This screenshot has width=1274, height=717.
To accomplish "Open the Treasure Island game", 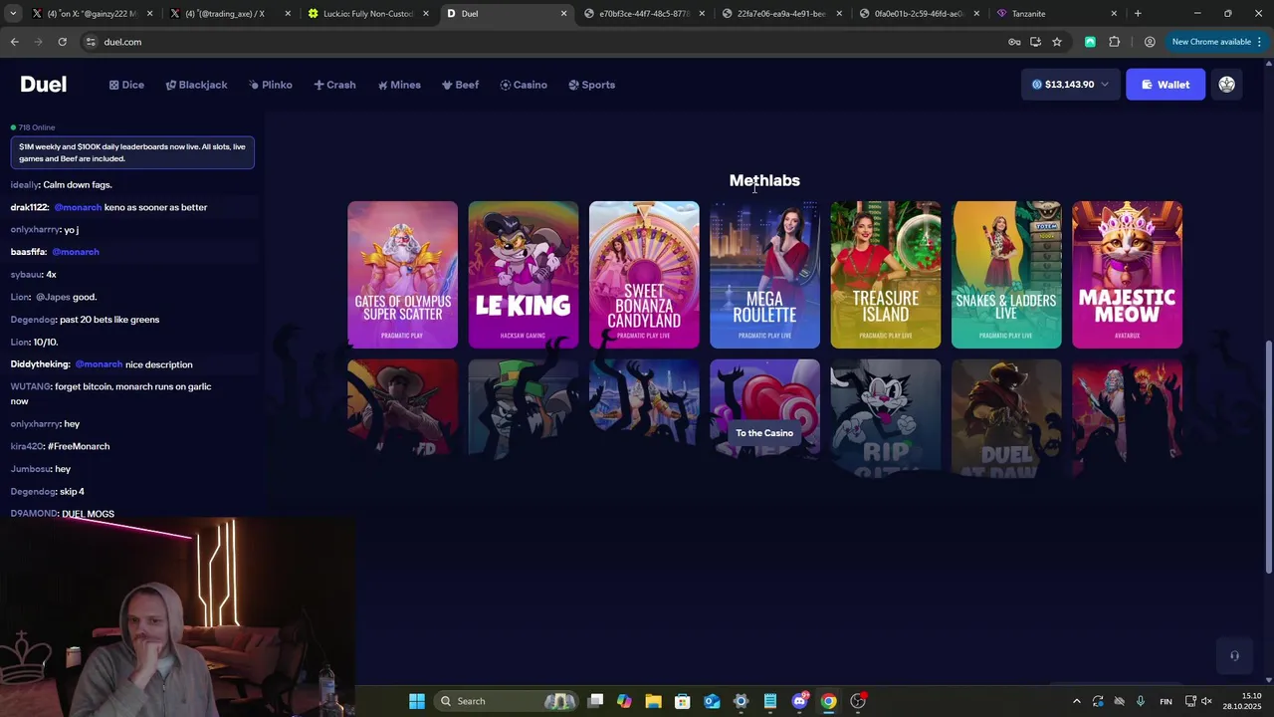I will tap(885, 275).
